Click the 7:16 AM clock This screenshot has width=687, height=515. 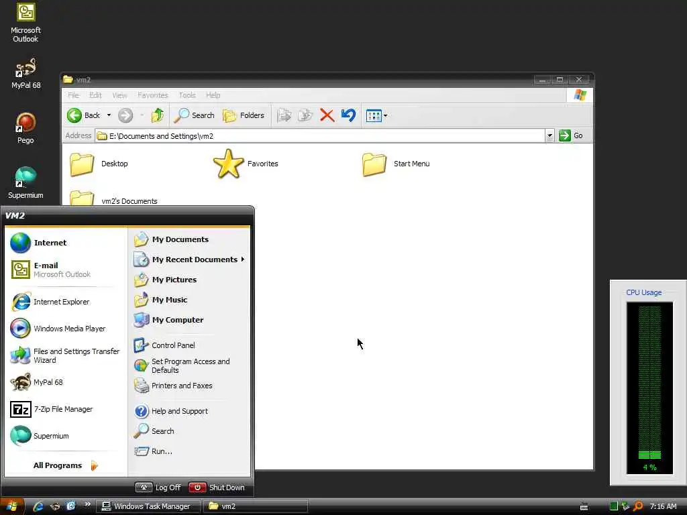[x=663, y=507]
